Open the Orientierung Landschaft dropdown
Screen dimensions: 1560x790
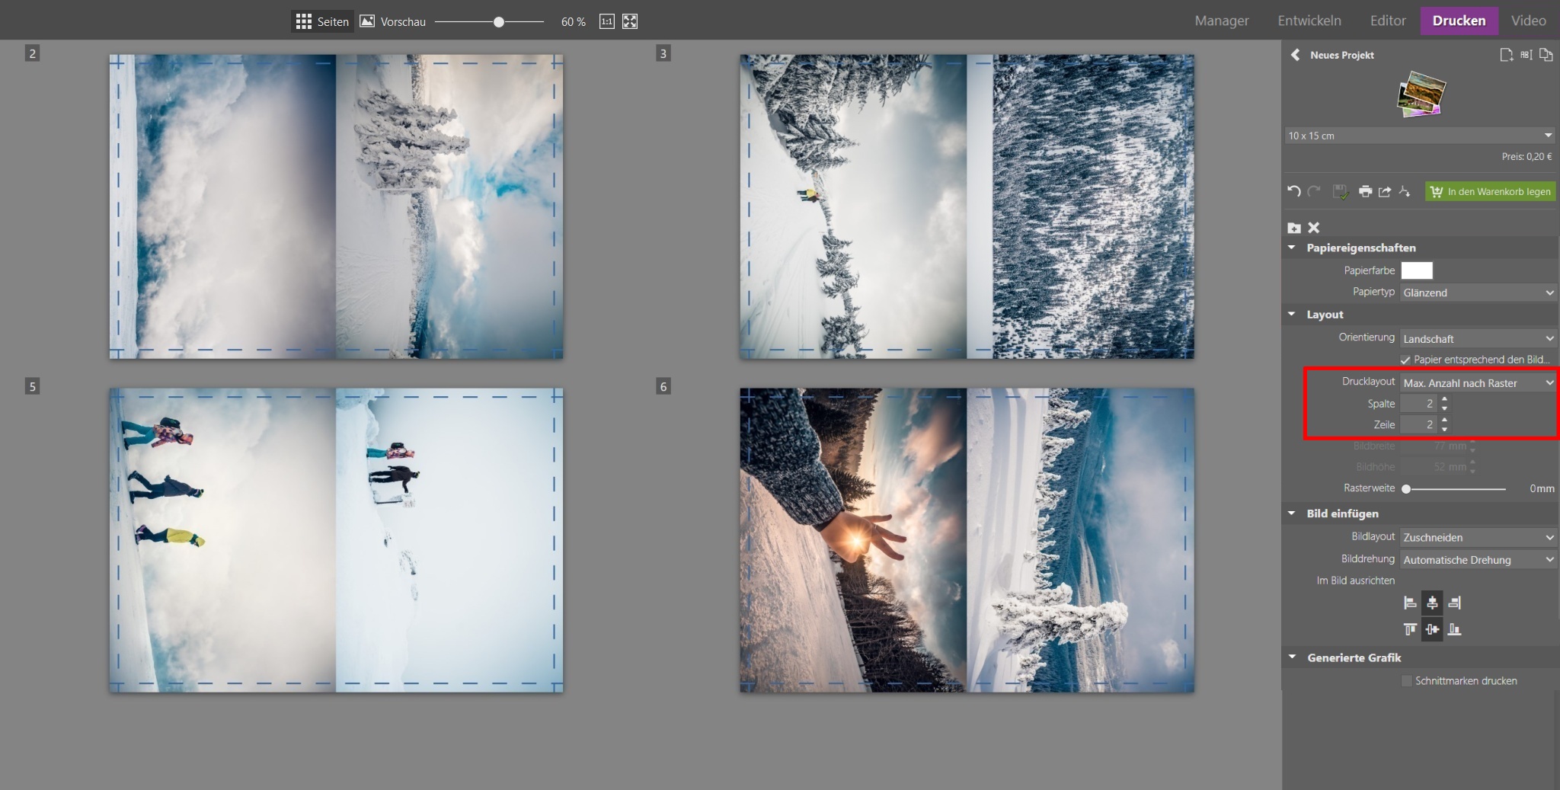click(1478, 338)
